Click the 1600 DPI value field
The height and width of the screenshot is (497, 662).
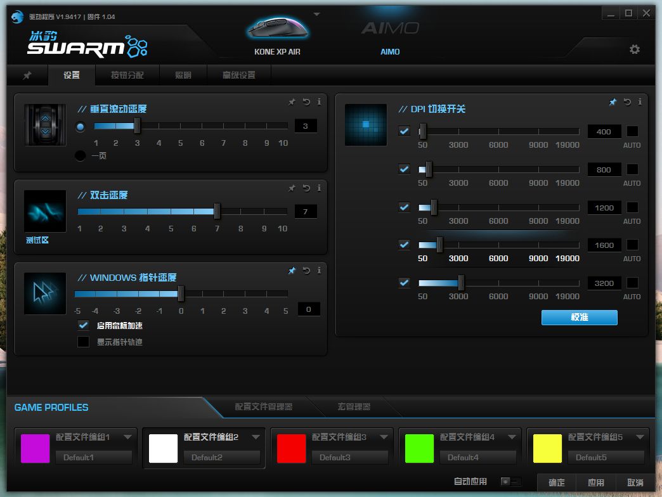(x=604, y=245)
